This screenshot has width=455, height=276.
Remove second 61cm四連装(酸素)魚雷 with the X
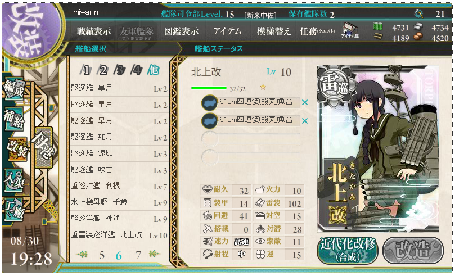coord(305,121)
